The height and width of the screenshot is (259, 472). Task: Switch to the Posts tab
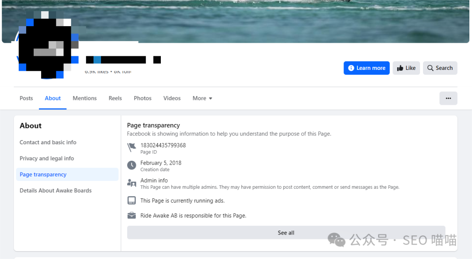click(x=26, y=98)
